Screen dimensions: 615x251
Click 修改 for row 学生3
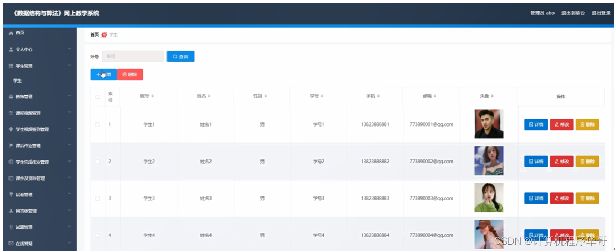(x=561, y=199)
